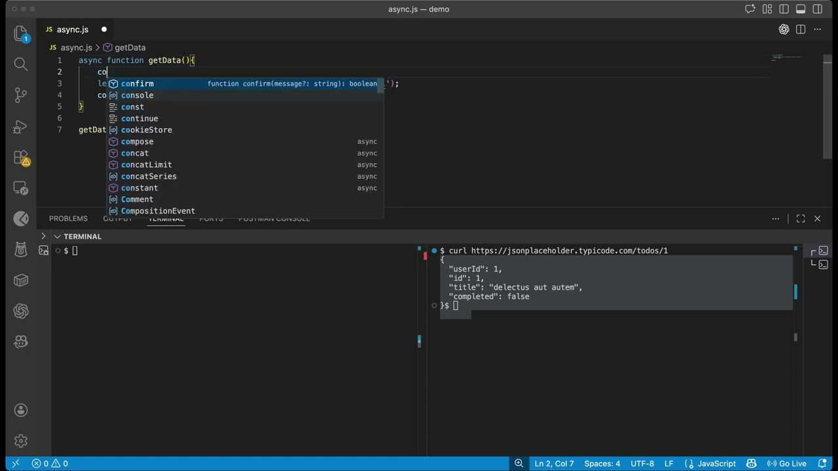Click line number 6 in the gutter
The width and height of the screenshot is (838, 471).
[x=60, y=118]
